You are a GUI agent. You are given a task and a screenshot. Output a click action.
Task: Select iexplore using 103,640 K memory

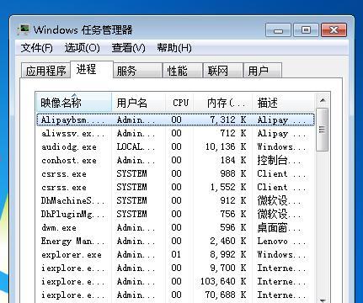[175, 281]
